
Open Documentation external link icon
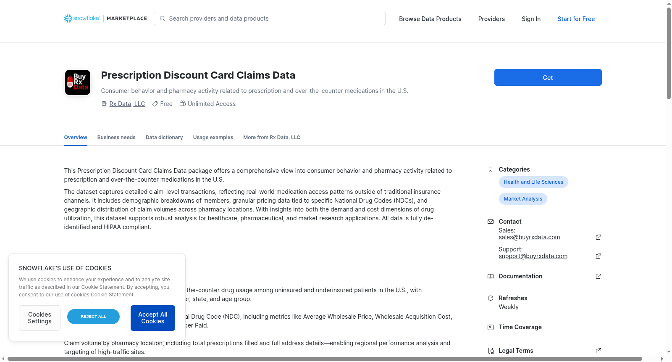point(598,276)
